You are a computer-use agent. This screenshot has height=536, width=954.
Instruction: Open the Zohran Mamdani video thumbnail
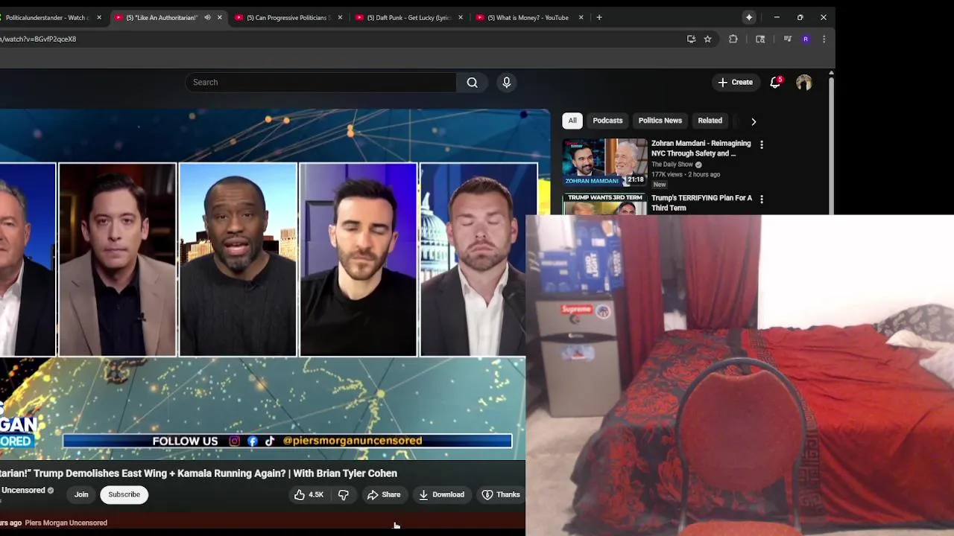604,162
